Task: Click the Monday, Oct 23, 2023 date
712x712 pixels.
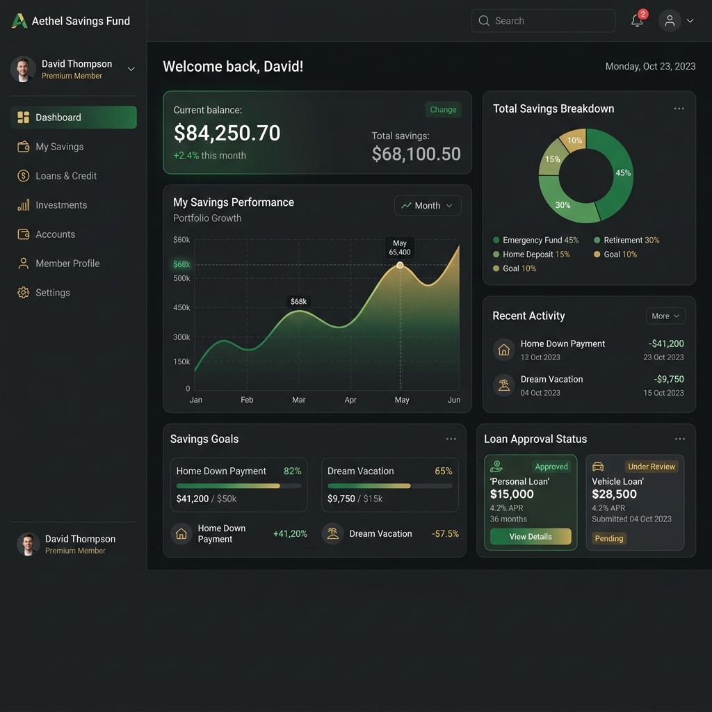Action: tap(650, 66)
